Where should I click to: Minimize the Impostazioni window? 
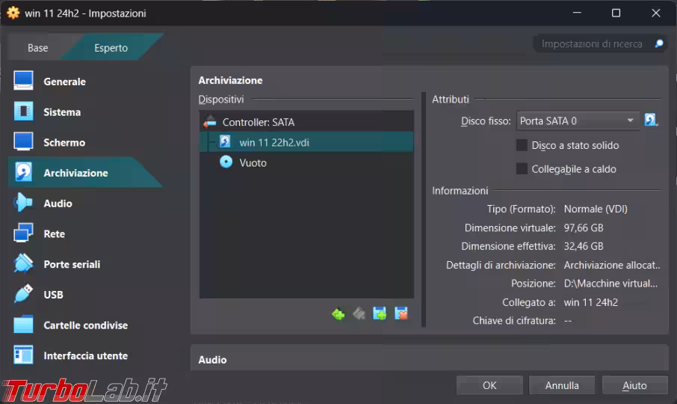(x=577, y=13)
